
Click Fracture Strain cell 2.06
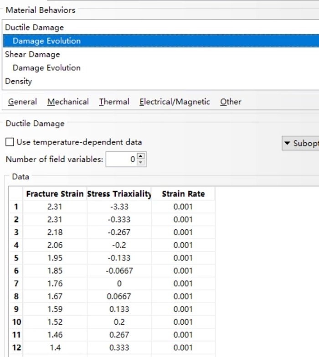55,245
